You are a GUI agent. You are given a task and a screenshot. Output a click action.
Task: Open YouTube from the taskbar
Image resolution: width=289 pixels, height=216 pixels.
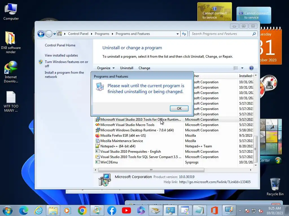click(x=126, y=210)
